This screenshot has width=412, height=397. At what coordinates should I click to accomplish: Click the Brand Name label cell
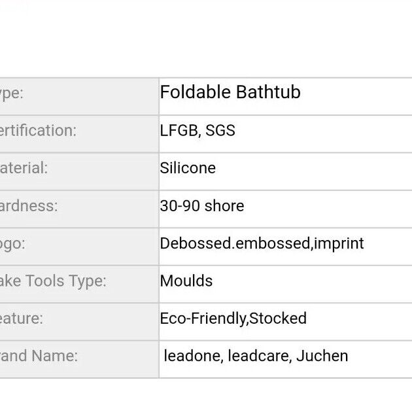pyautogui.click(x=79, y=359)
